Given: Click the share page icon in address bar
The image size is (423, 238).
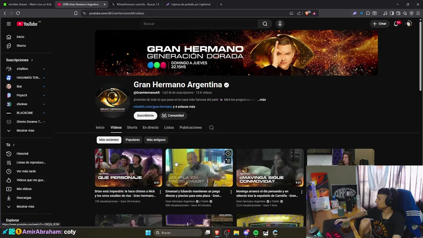Looking at the screenshot, I should click(x=299, y=13).
